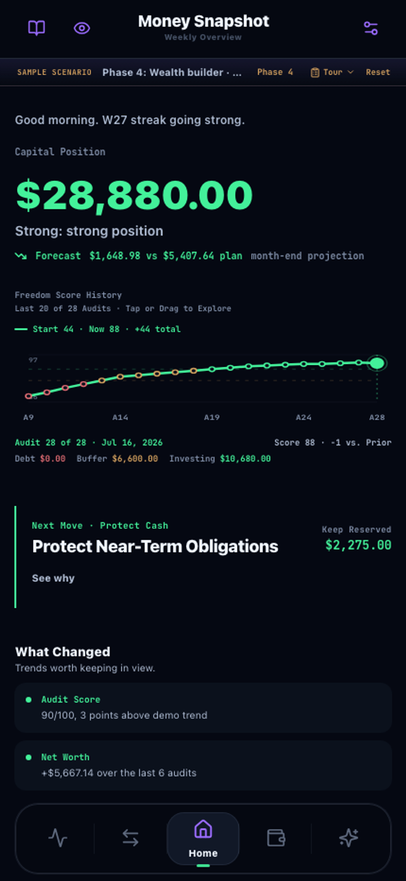Expand the See why link
The image size is (406, 881).
pyautogui.click(x=53, y=578)
